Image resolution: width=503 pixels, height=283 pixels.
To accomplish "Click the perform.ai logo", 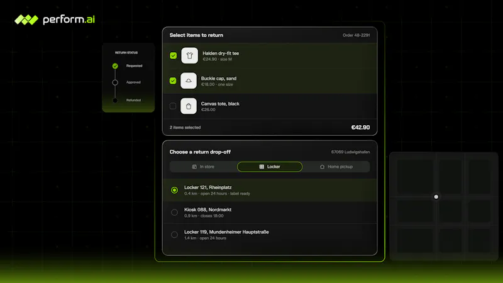I will click(x=55, y=19).
